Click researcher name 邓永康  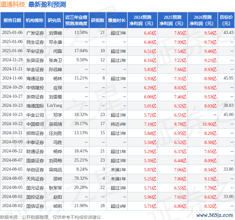pyautogui.click(x=56, y=42)
